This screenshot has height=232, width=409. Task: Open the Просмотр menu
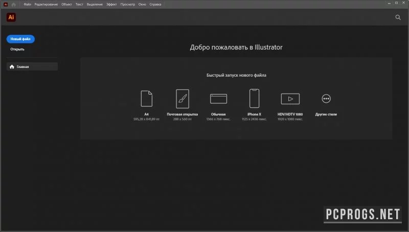[127, 5]
